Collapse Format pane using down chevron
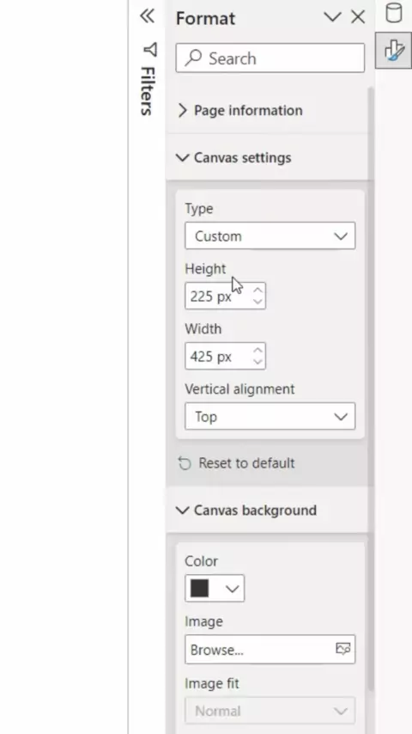Image resolution: width=412 pixels, height=734 pixels. click(x=332, y=17)
